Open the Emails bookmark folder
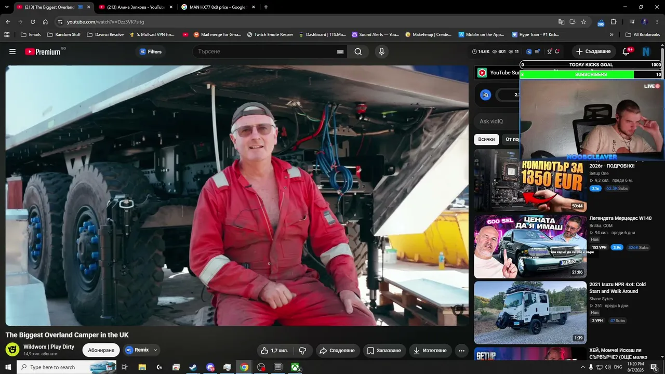Screen dimensions: 665x374 [x=30, y=35]
